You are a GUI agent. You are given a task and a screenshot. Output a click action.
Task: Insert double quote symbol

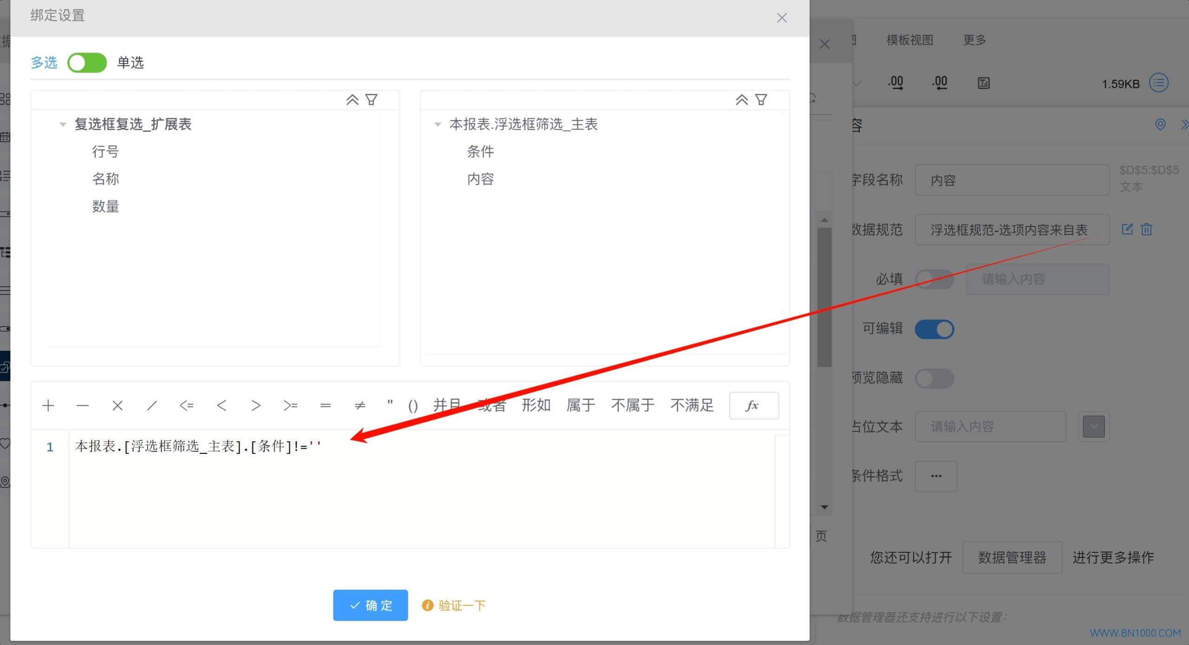[390, 404]
